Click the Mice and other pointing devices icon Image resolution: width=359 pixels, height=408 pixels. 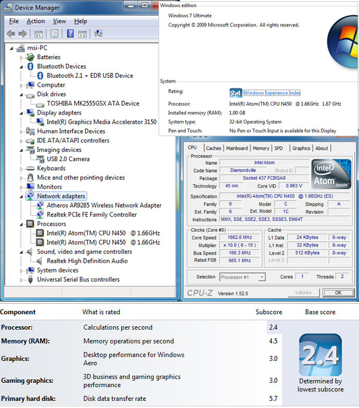pyautogui.click(x=31, y=177)
